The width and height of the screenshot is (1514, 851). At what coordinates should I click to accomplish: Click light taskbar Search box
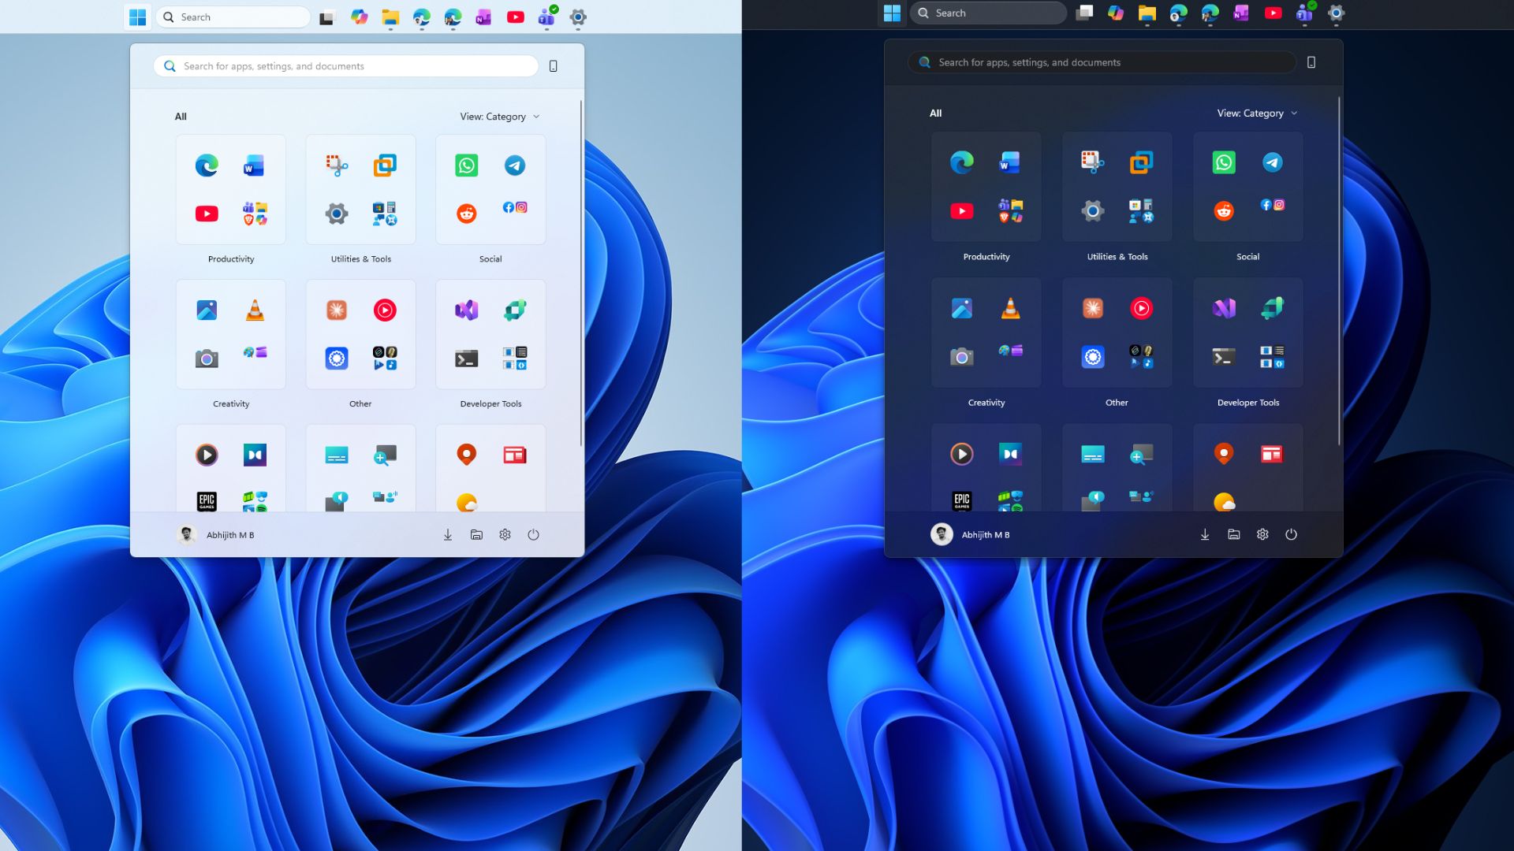pyautogui.click(x=233, y=17)
